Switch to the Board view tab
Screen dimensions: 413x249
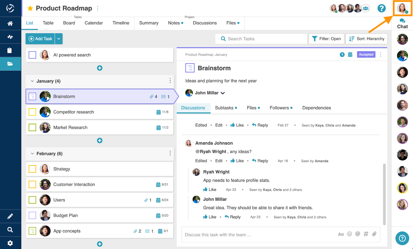69,23
